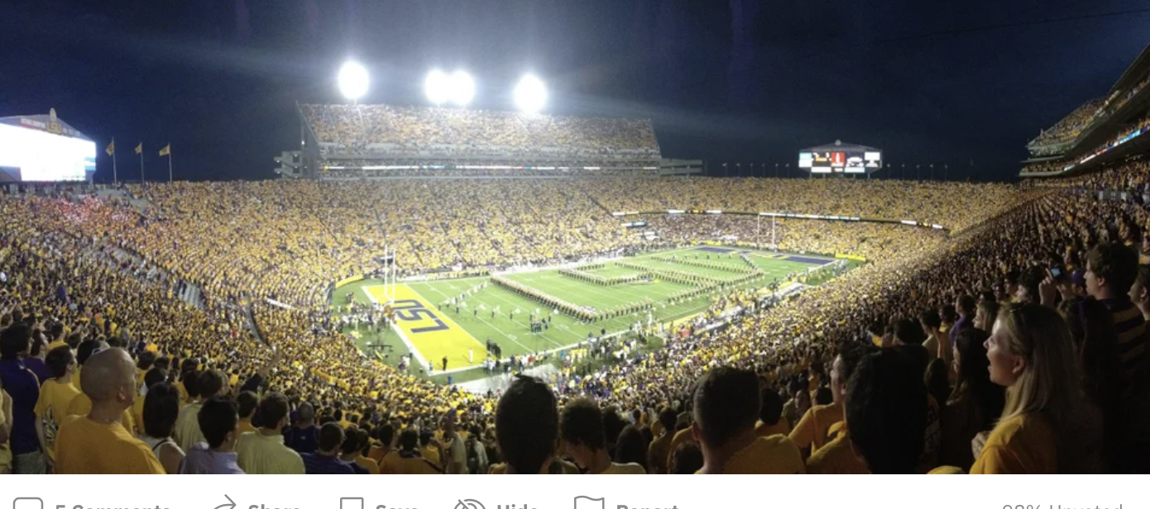Click the Report flag icon
Screen dimensions: 1150x509
coord(589,504)
